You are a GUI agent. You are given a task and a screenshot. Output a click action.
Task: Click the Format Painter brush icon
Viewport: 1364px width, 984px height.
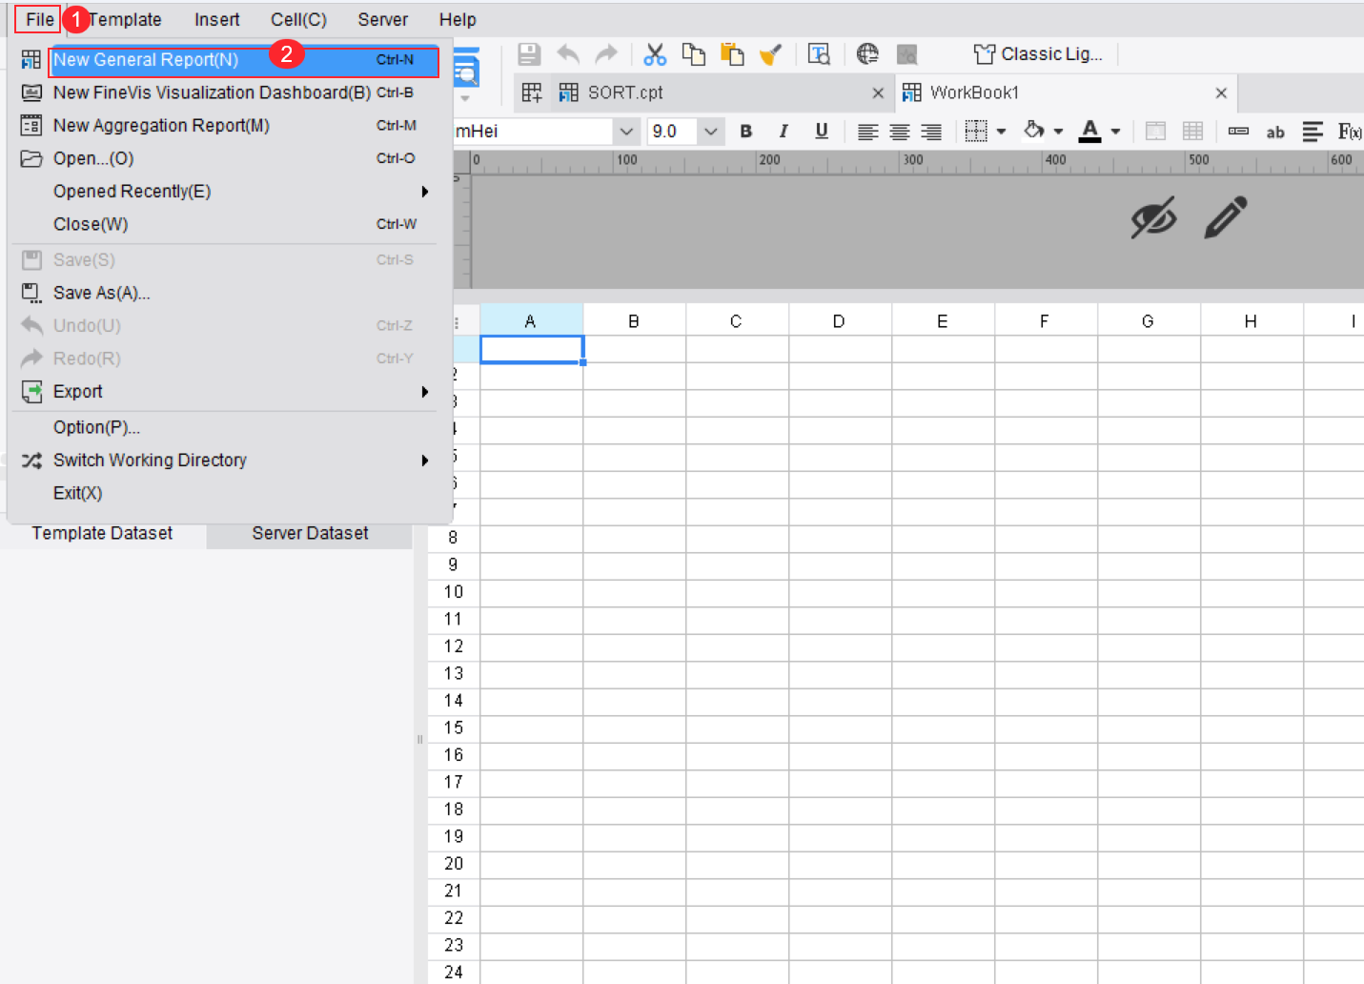click(x=770, y=54)
